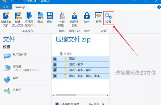Click the 压缩文件.zip title
Viewport: 161px width, 105px height.
[73, 39]
